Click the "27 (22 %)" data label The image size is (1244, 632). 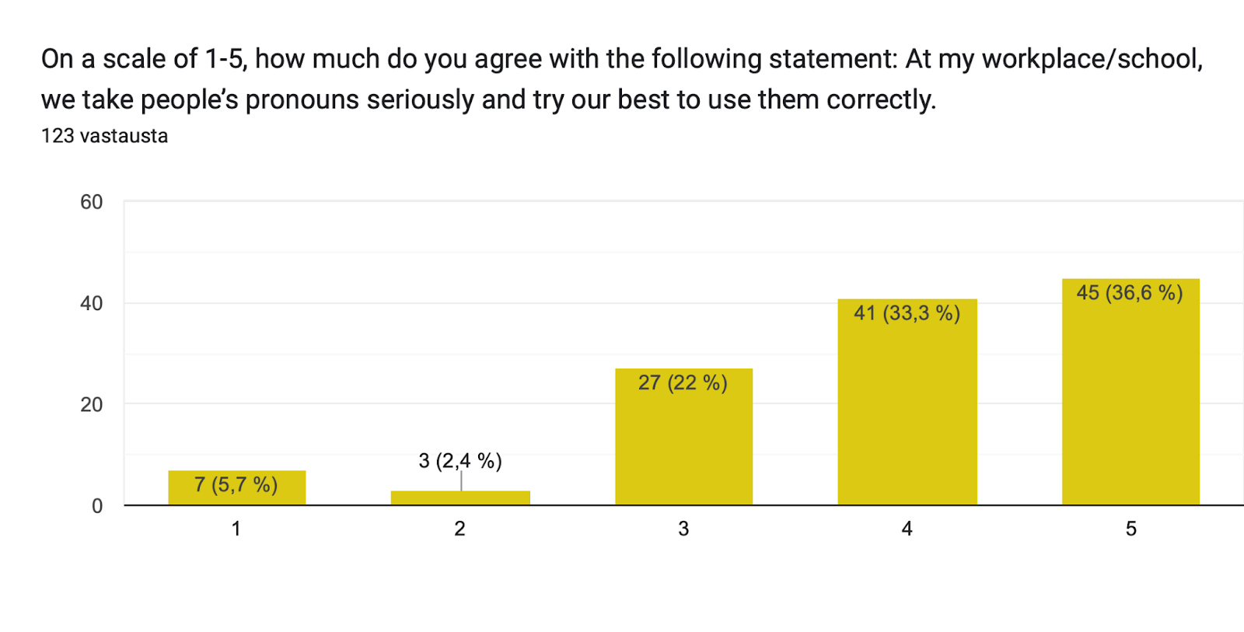683,383
